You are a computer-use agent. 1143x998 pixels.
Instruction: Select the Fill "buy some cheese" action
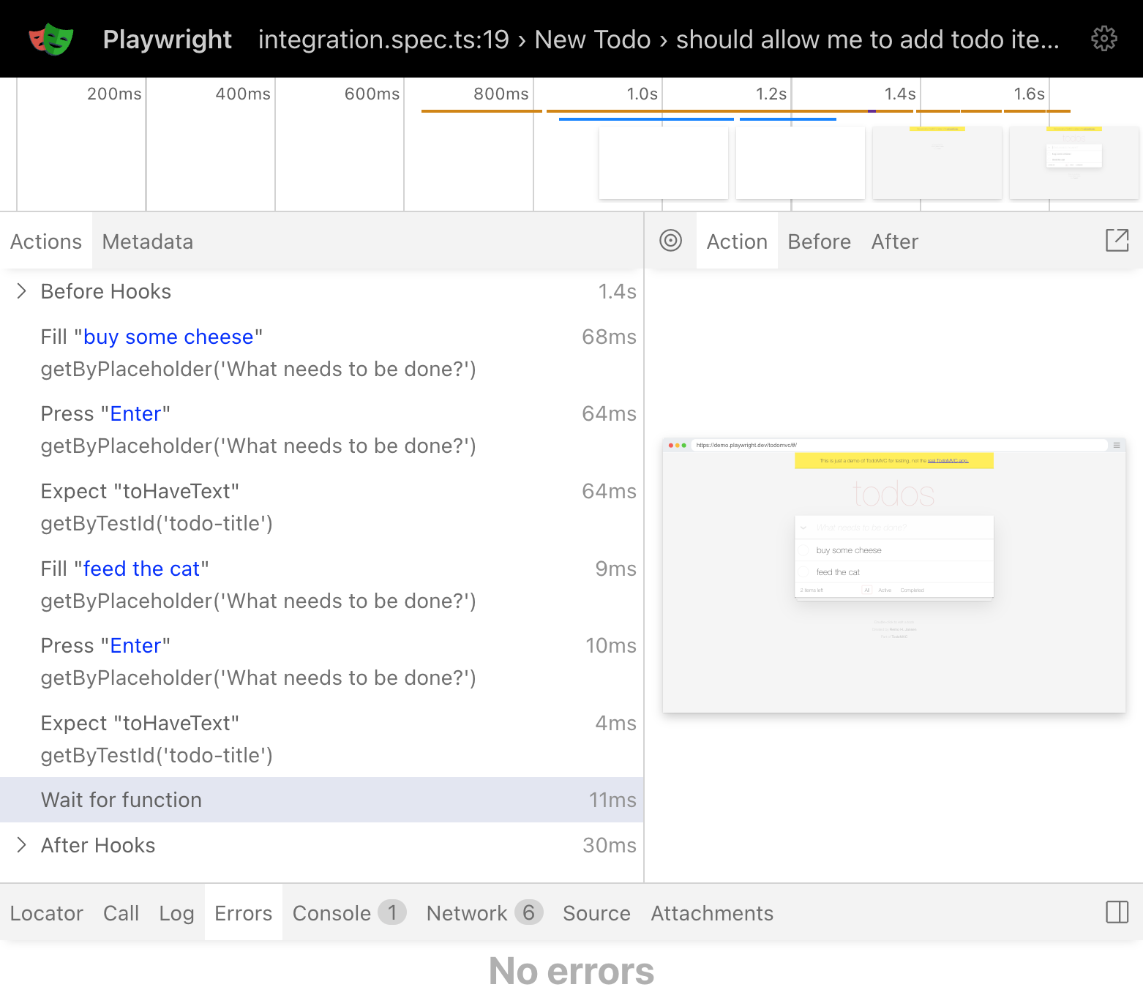click(x=151, y=337)
